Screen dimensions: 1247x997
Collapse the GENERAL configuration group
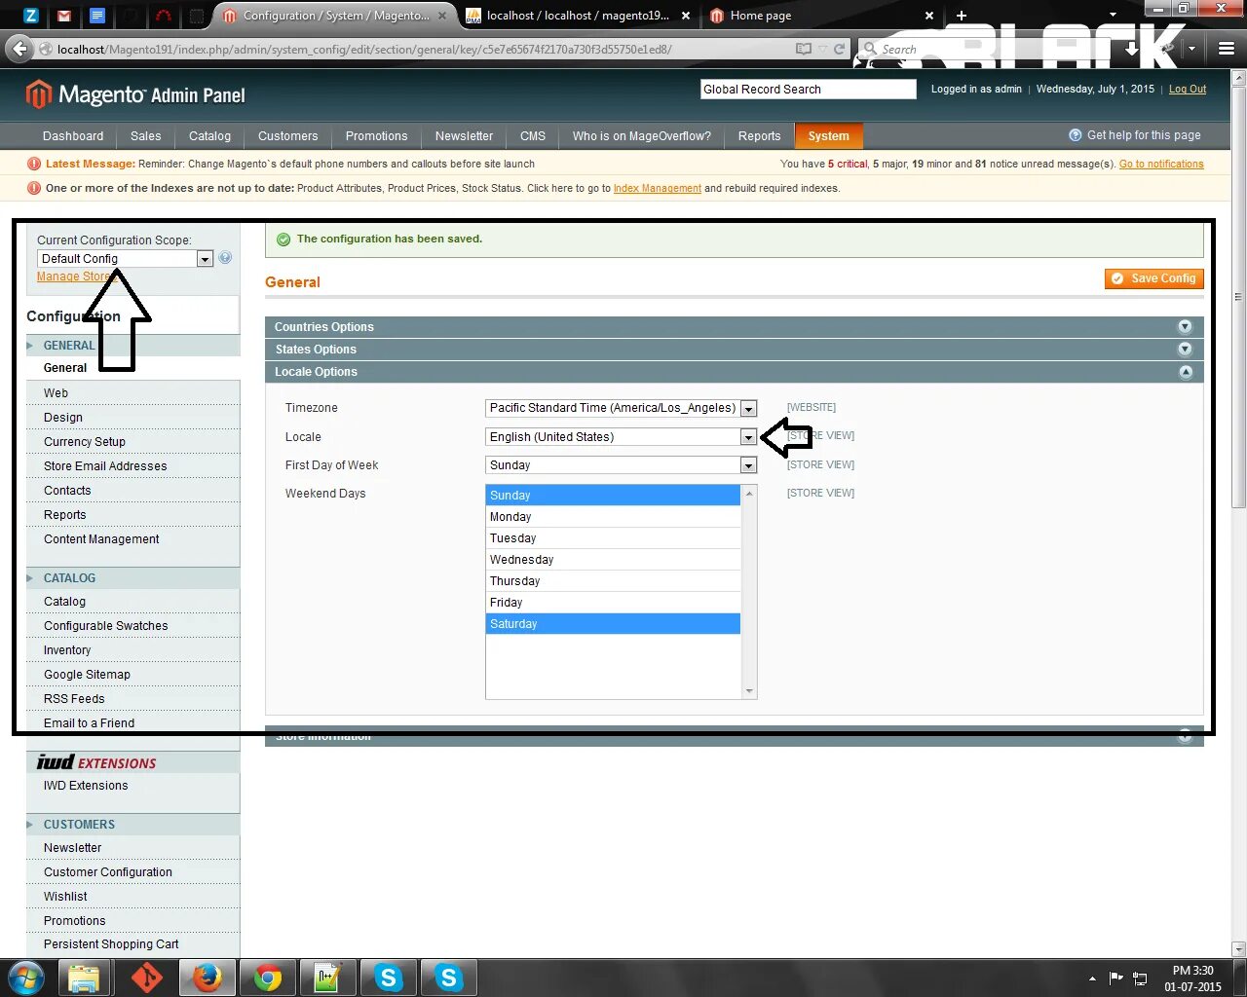[132, 346]
